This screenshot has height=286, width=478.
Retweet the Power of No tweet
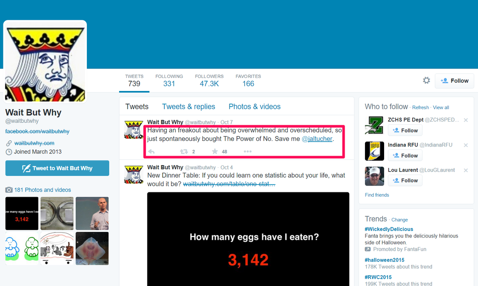pyautogui.click(x=184, y=151)
